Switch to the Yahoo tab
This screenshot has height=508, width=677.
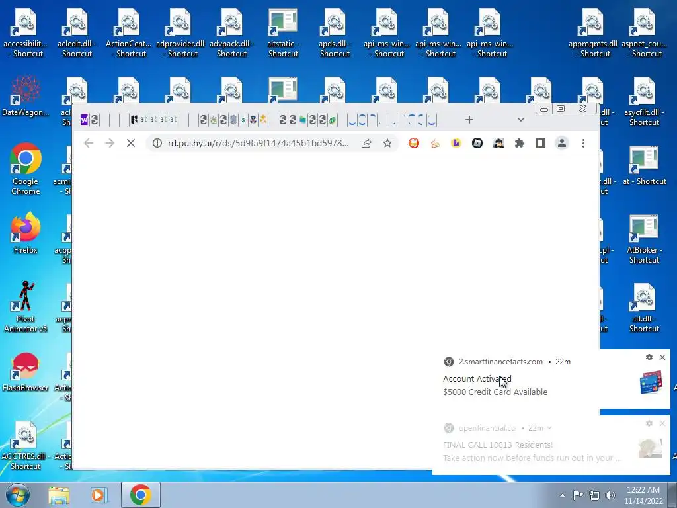coord(84,120)
